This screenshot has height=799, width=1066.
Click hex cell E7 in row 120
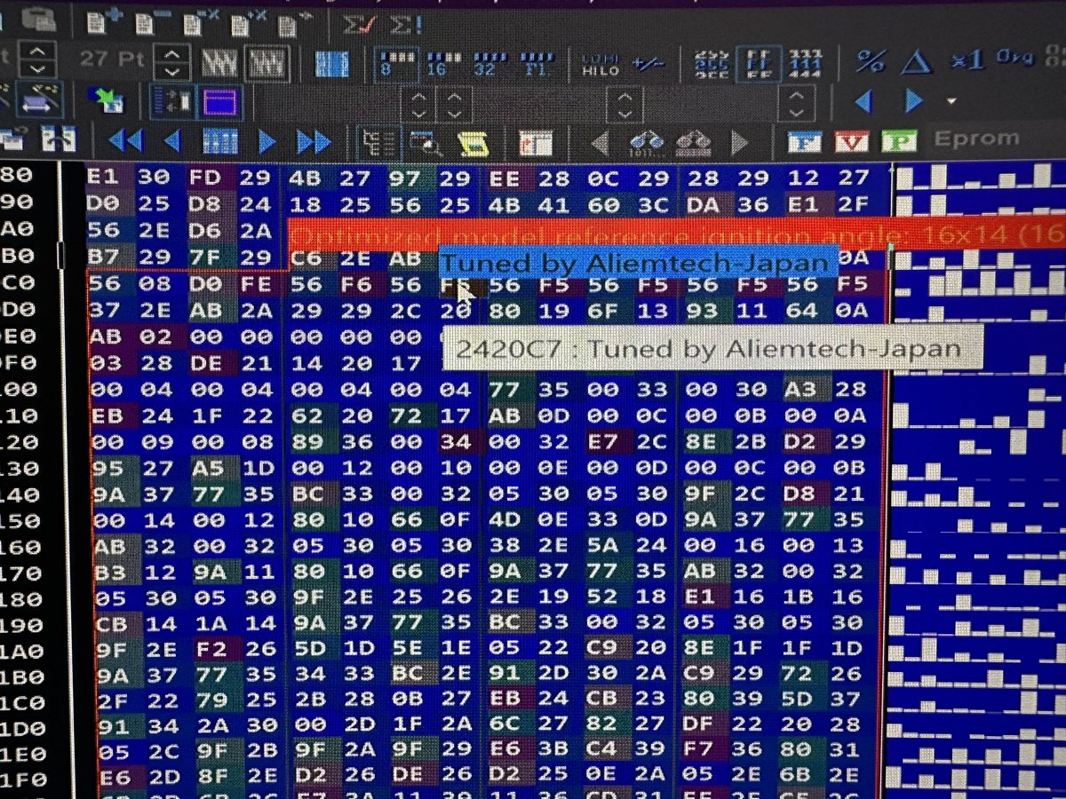coord(604,442)
